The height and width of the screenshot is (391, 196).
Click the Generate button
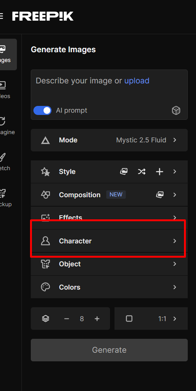pyautogui.click(x=109, y=350)
